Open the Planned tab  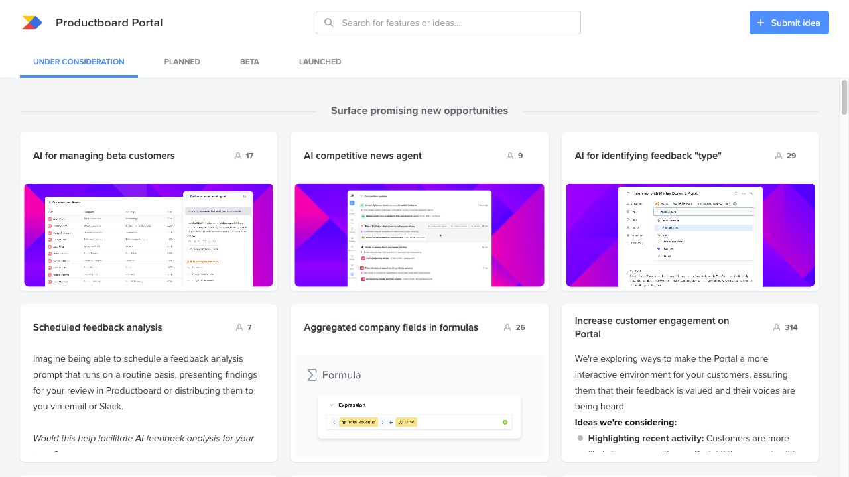tap(182, 62)
